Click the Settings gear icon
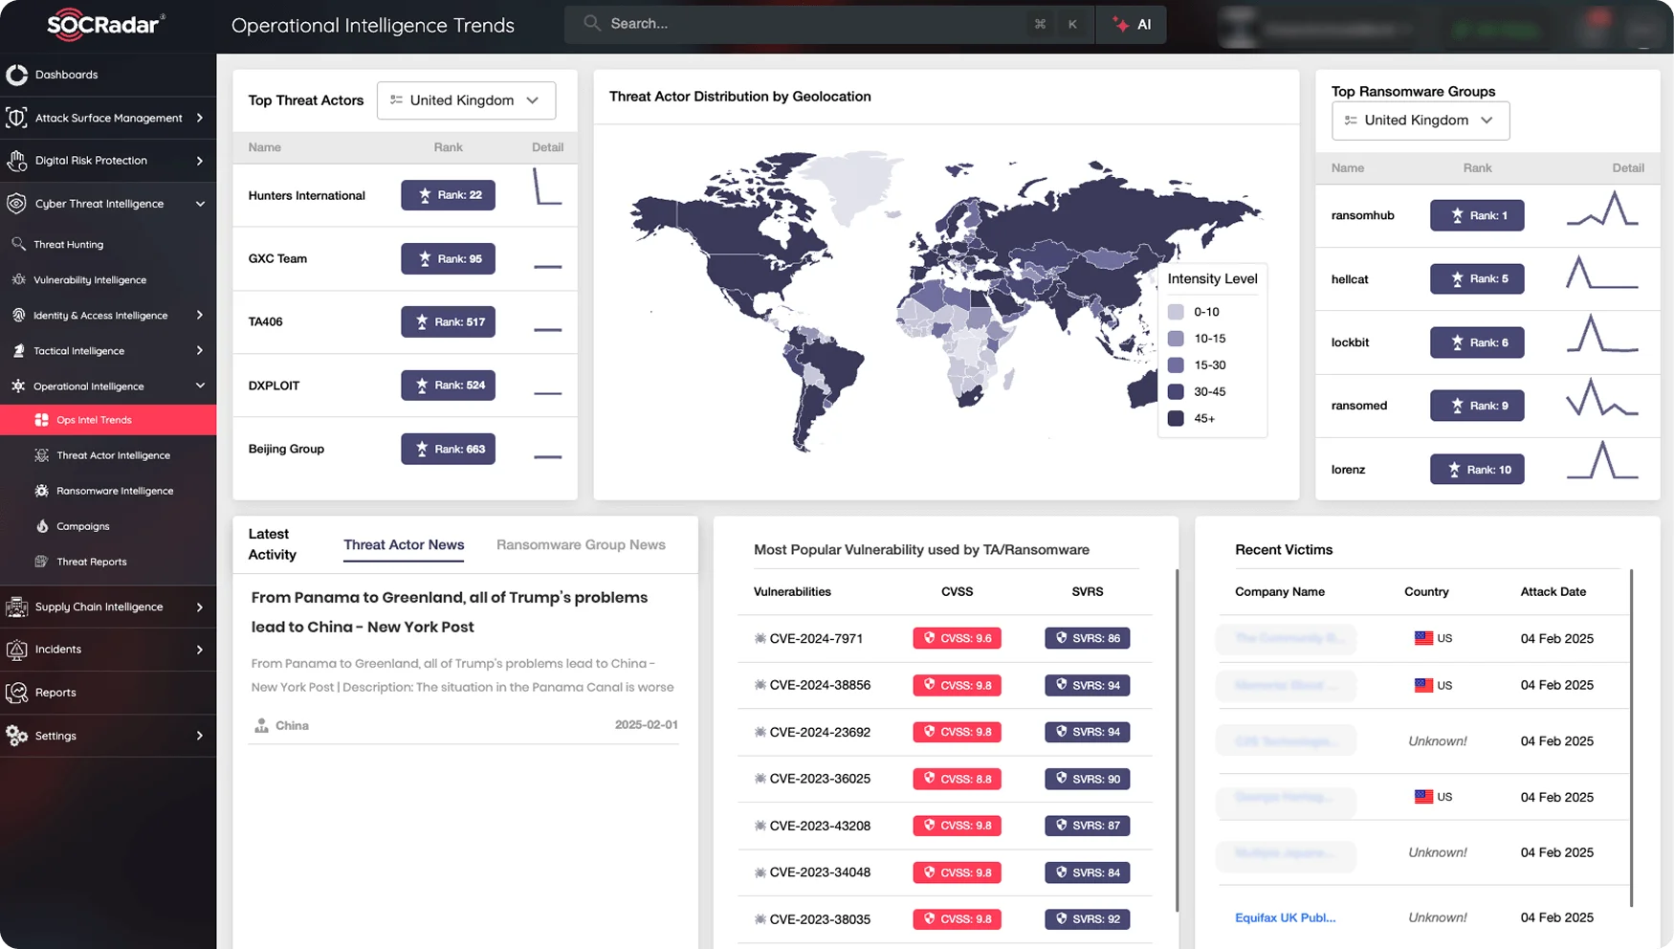This screenshot has width=1674, height=949. [x=16, y=736]
